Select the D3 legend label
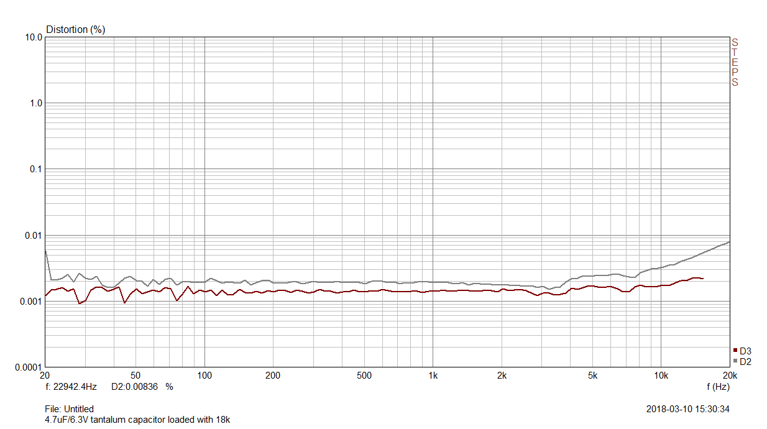The image size is (767, 429). pos(745,351)
